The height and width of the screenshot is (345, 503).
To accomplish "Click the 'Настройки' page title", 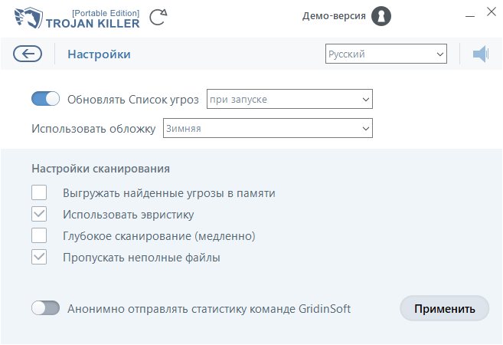I will click(99, 54).
